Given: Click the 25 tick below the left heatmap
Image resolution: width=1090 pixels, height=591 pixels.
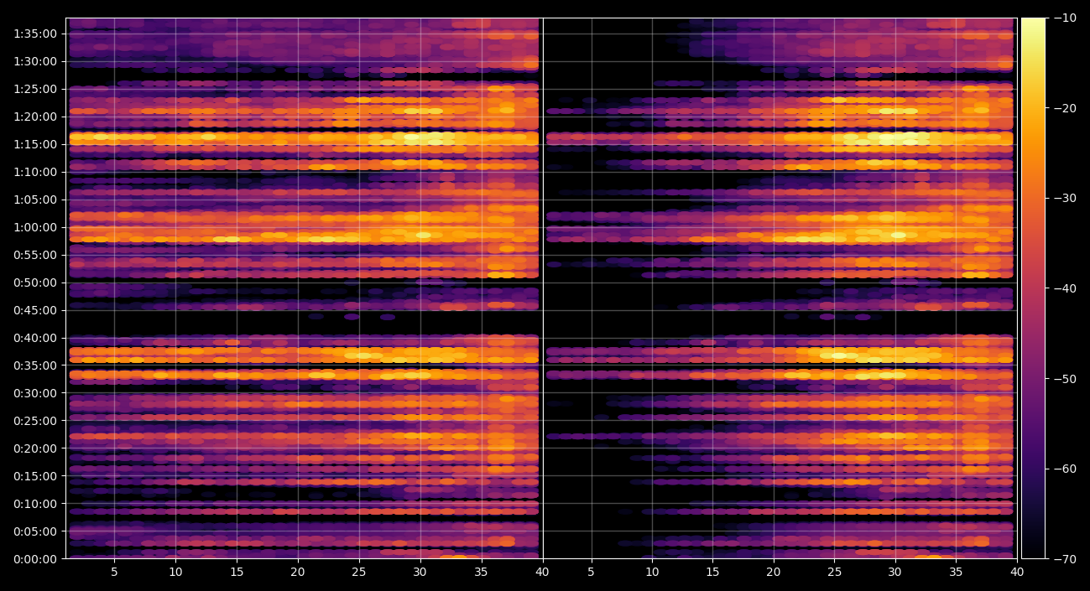Looking at the screenshot, I should coord(359,573).
